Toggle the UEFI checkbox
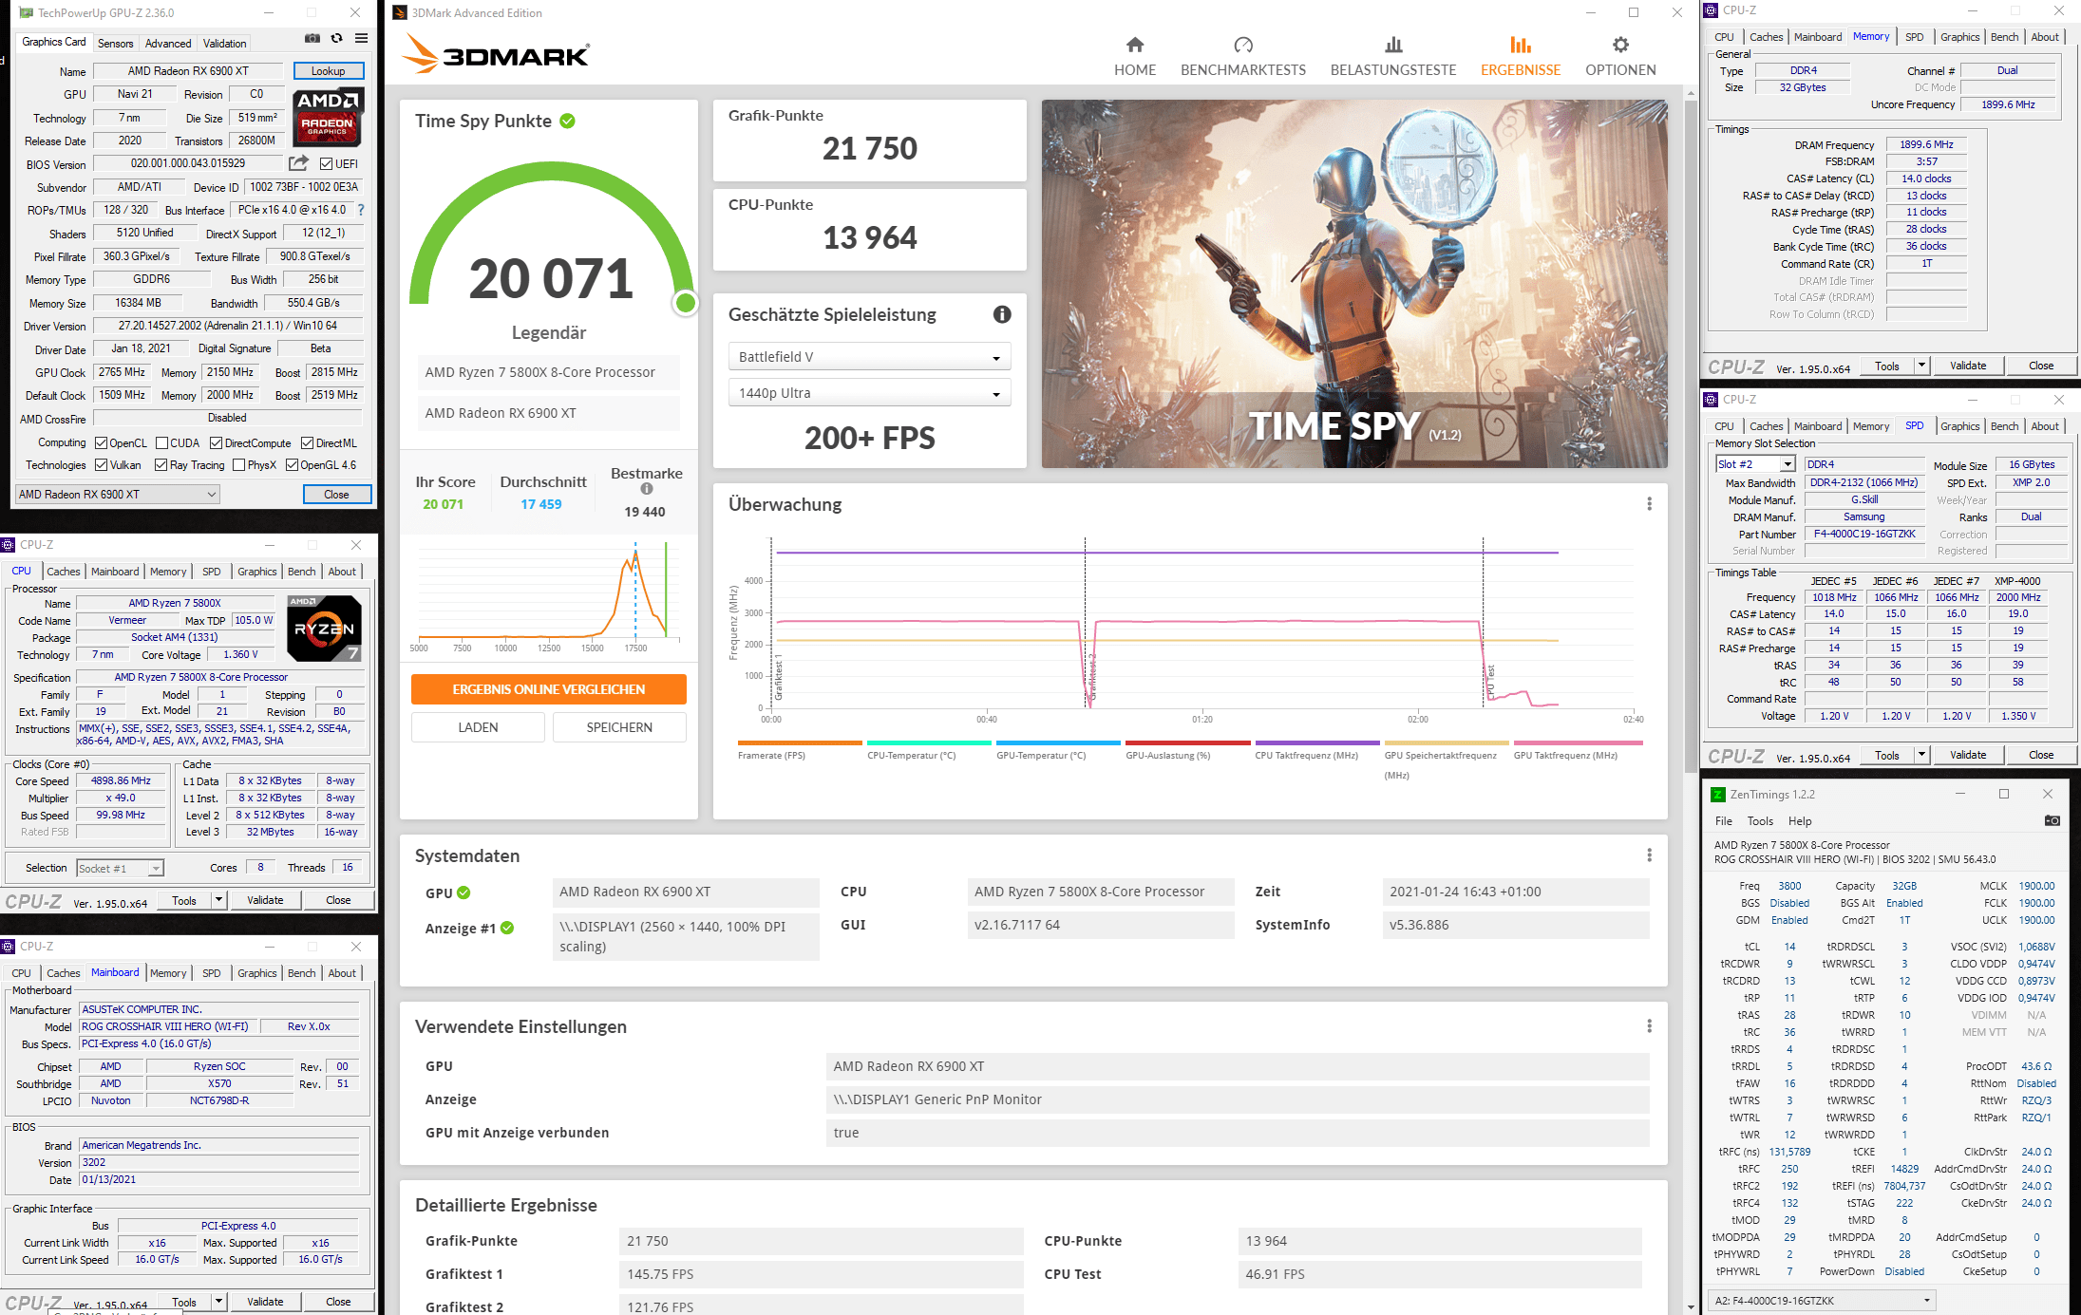 click(326, 164)
